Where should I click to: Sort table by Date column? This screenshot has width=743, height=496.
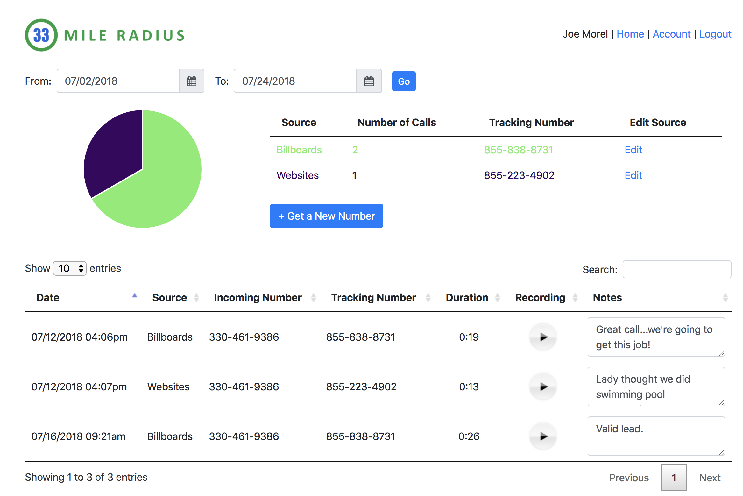48,297
